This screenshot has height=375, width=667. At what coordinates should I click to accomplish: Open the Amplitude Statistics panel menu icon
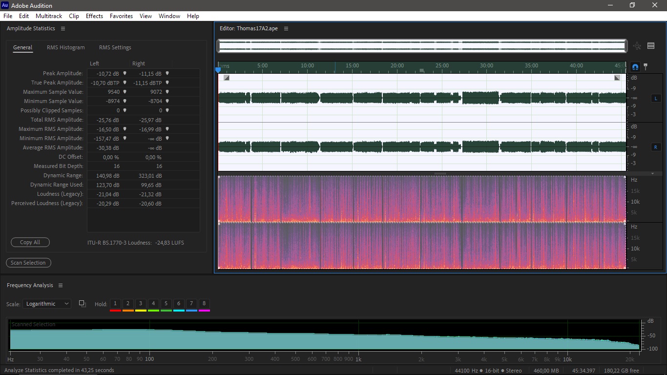point(63,28)
